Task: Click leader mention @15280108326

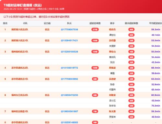Action: pos(69,52)
